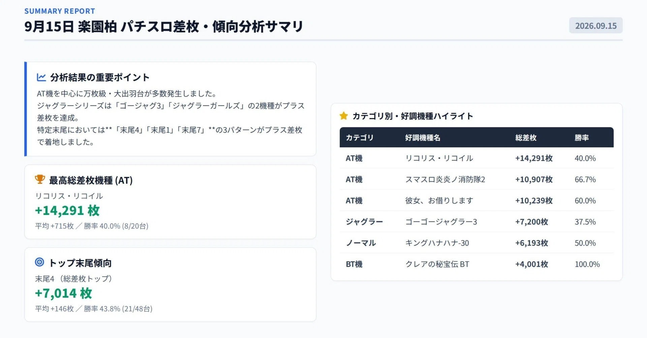Click the キングハナハナ-30 table cell
The width and height of the screenshot is (647, 338).
click(x=437, y=243)
